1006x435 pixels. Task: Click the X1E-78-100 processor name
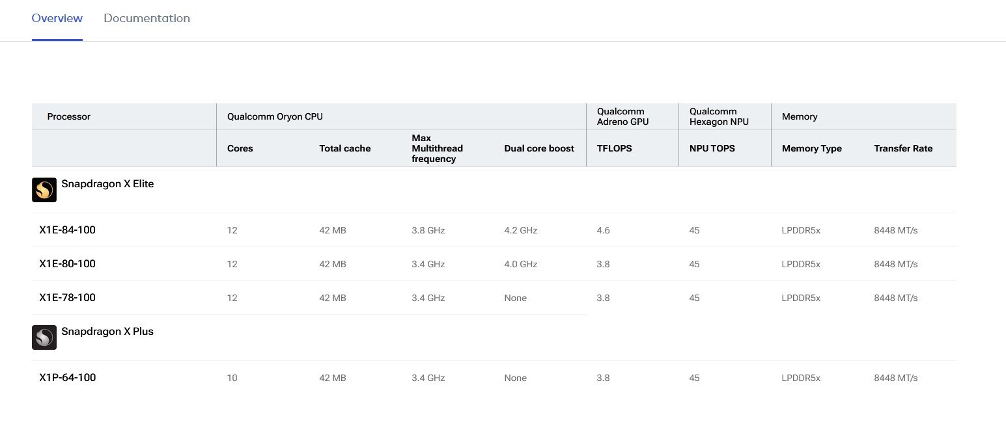(68, 297)
